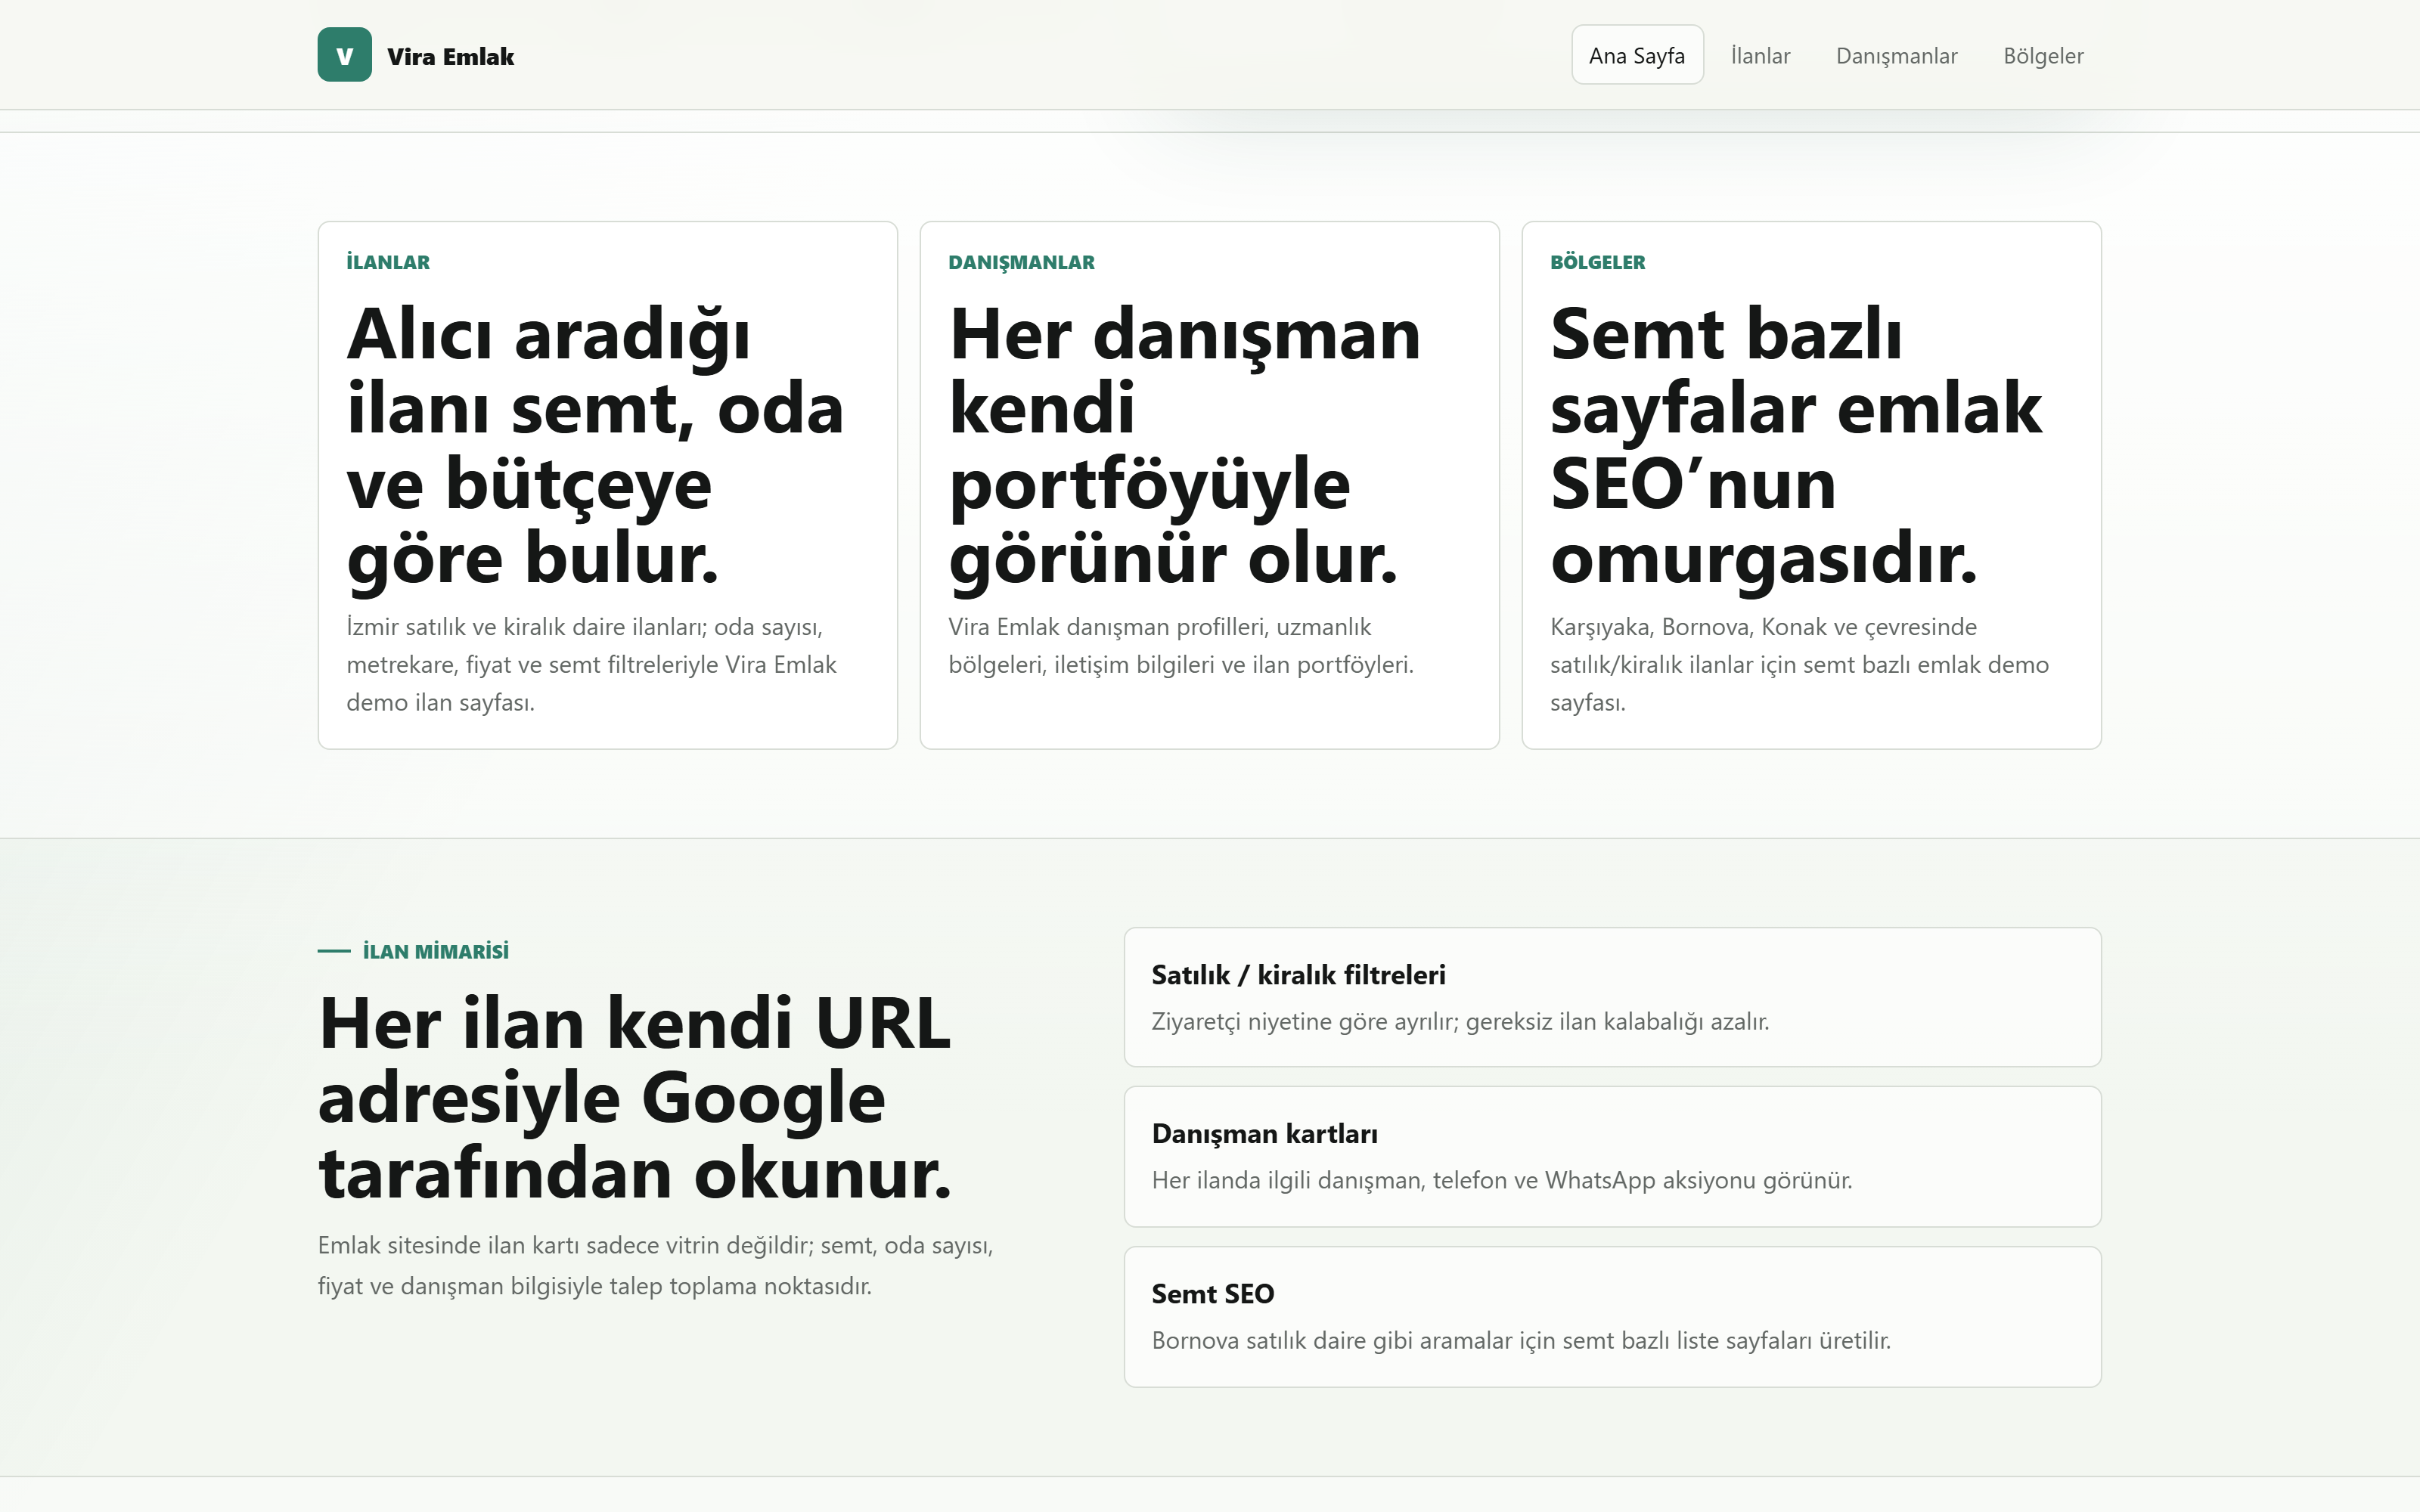Open the 'Her danışman kendi portföyüyle' card heading

pos(1185,446)
